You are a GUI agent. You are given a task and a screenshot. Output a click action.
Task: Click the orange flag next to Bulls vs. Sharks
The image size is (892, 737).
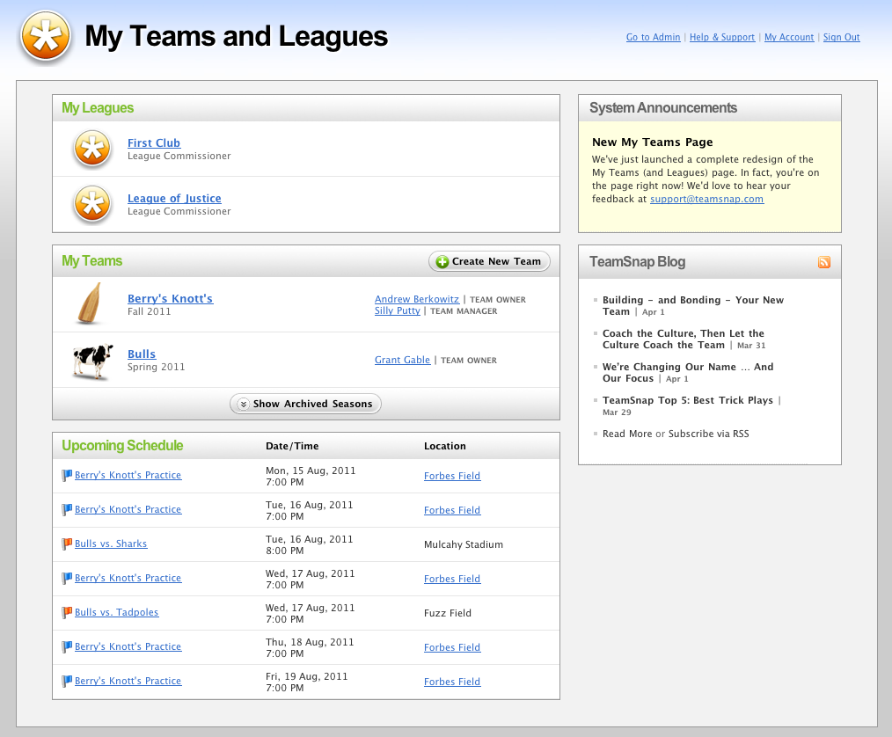click(x=67, y=544)
